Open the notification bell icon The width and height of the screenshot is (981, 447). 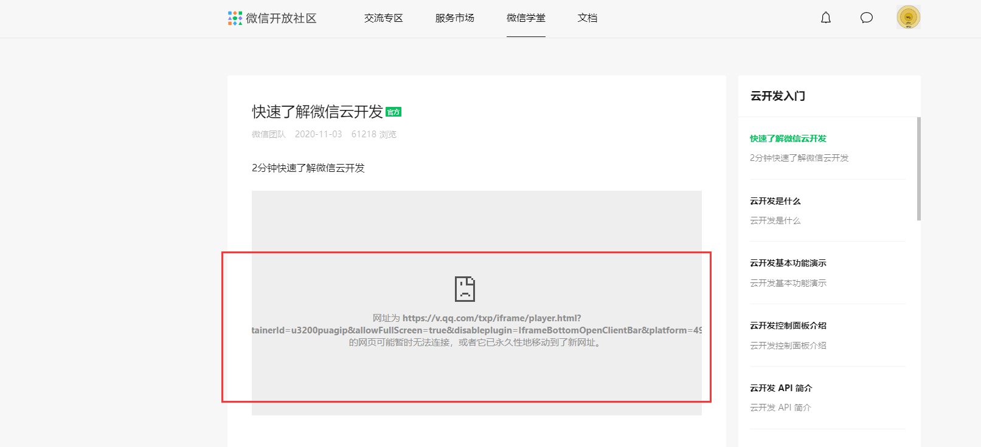pos(826,18)
